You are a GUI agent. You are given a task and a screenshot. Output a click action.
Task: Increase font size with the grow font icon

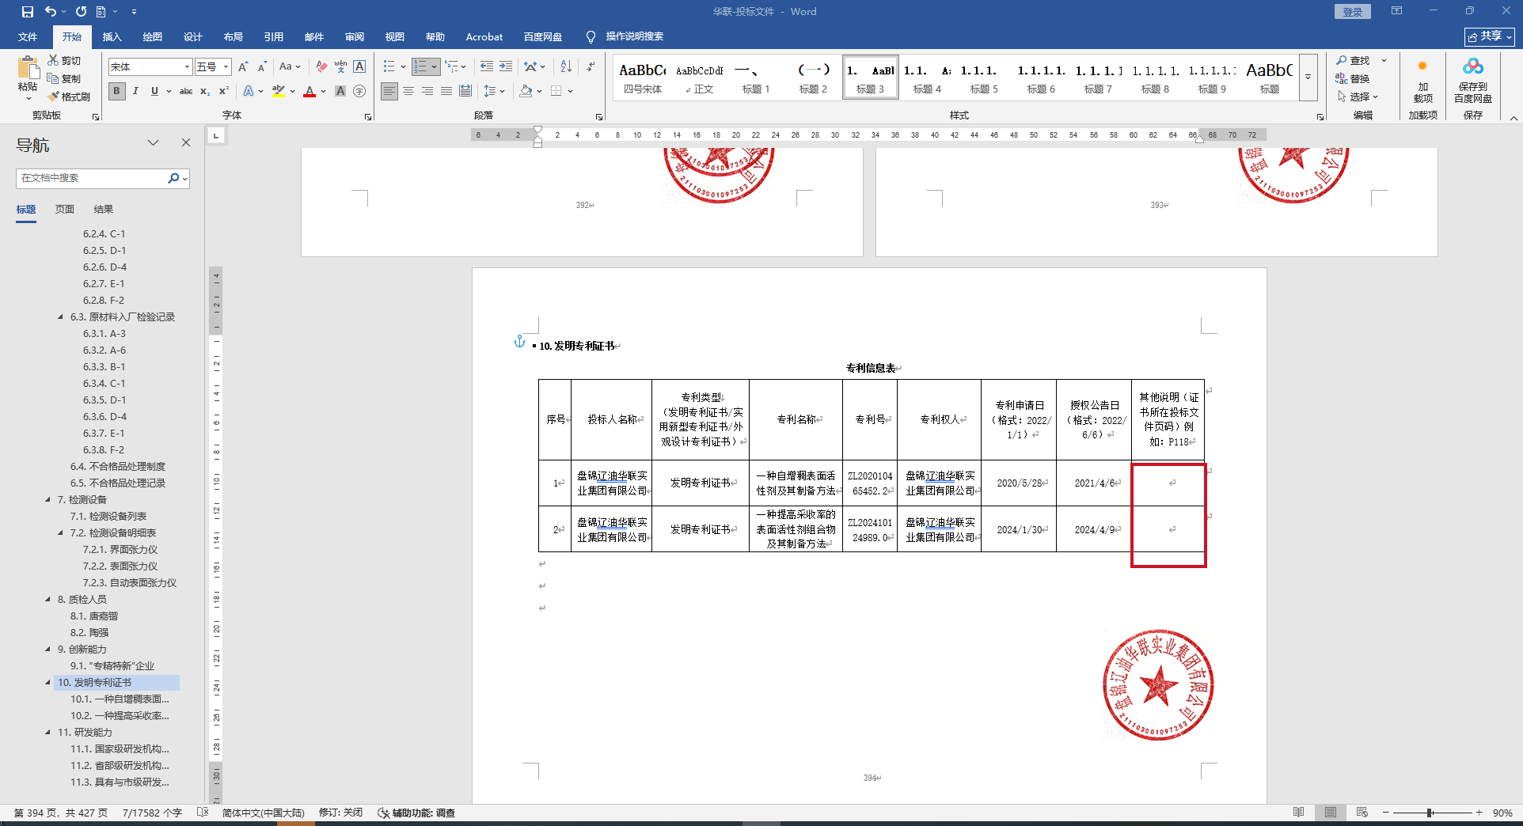coord(243,66)
